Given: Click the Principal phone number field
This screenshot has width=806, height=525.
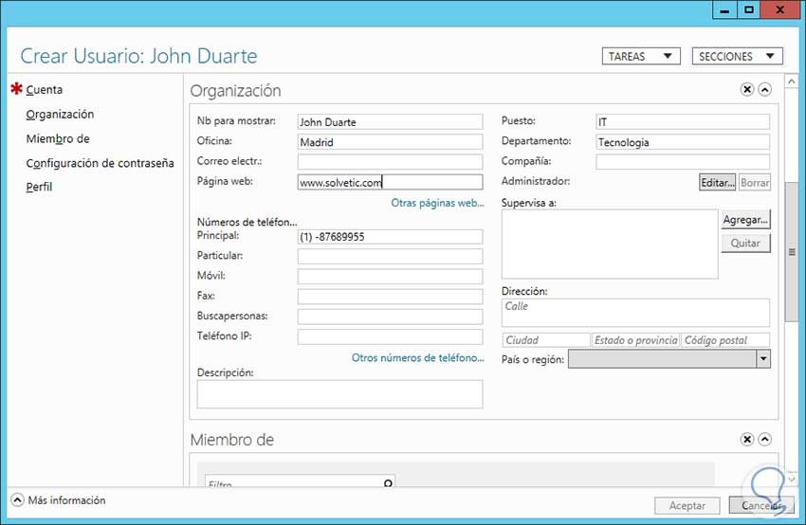Looking at the screenshot, I should coord(390,237).
